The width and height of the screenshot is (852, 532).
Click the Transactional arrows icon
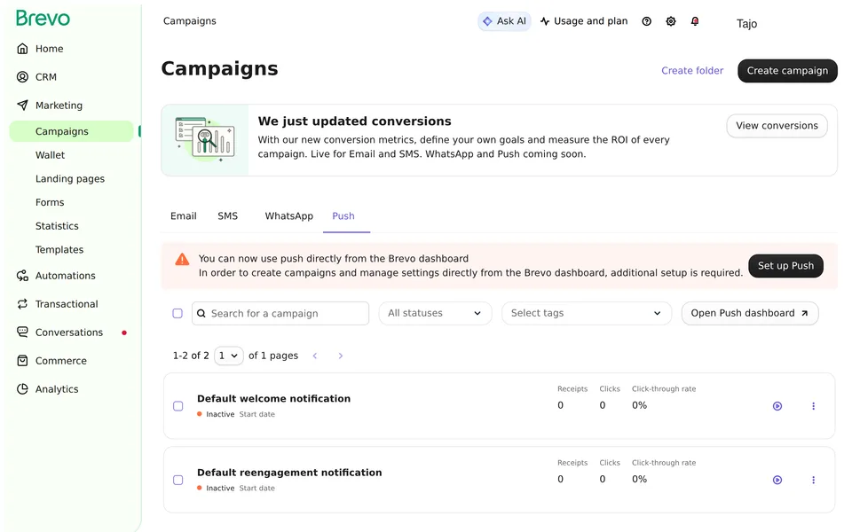click(x=22, y=304)
